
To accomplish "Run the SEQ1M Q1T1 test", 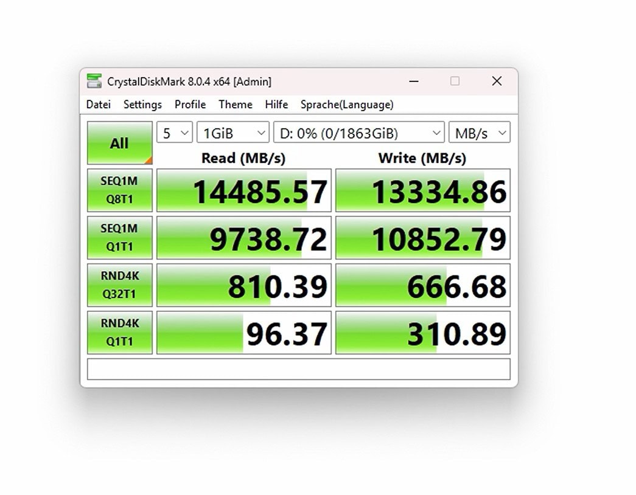I will coord(119,238).
